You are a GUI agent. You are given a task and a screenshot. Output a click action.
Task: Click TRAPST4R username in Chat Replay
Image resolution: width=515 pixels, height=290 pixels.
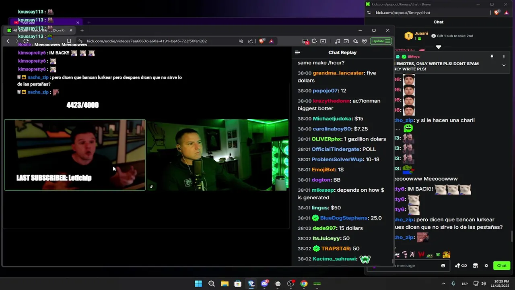(336, 249)
